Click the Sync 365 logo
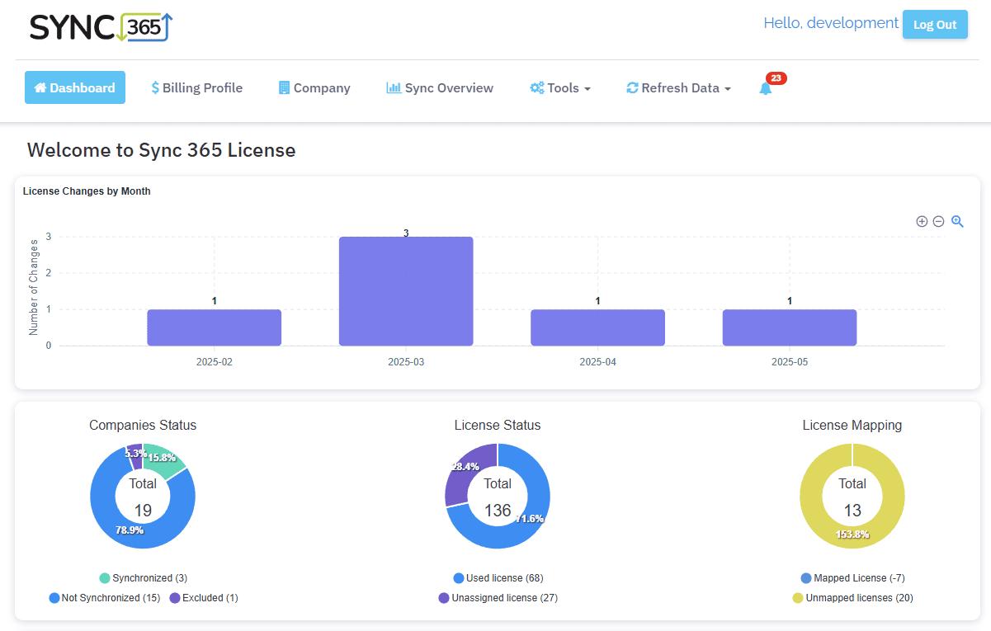Screen dimensions: 991x631 pyautogui.click(x=101, y=27)
